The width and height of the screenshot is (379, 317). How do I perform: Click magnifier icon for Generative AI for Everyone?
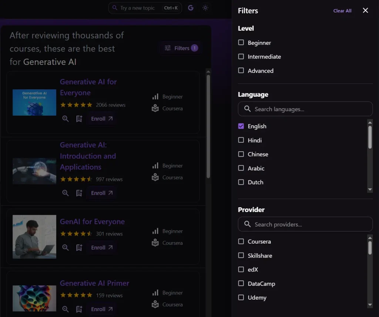pyautogui.click(x=66, y=119)
